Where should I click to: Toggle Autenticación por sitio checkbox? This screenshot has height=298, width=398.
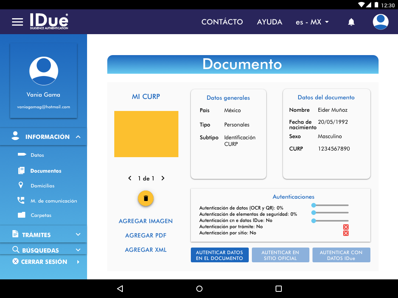(346, 233)
